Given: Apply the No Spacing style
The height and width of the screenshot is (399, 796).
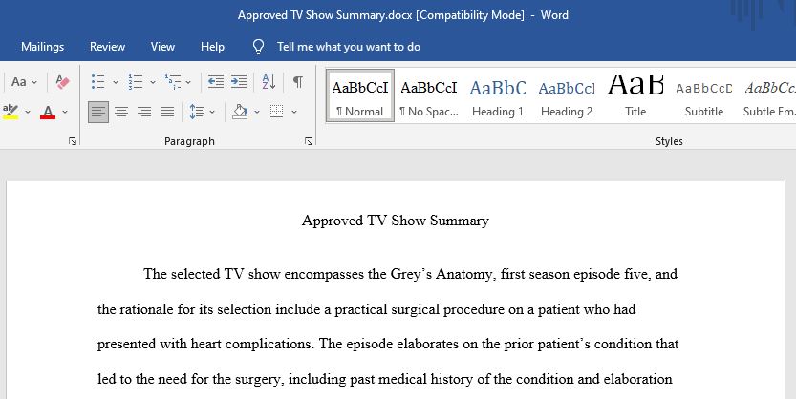Looking at the screenshot, I should [429, 95].
